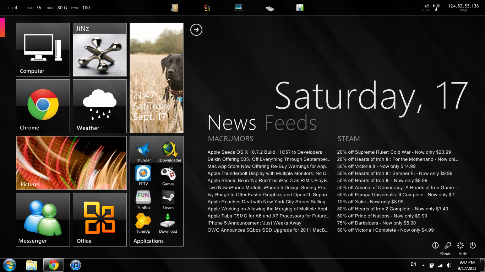The height and width of the screenshot is (272, 485).
Task: Click the laptop icon in top dock
Action: coord(238,7)
